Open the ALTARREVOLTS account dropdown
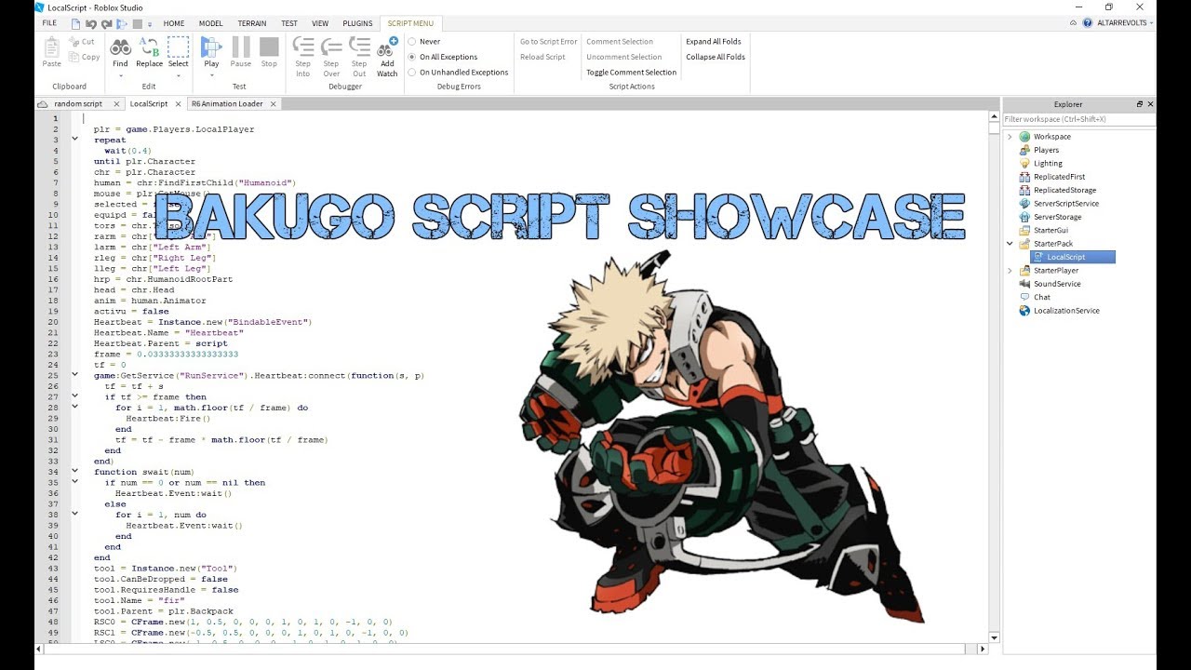This screenshot has height=670, width=1191. [x=1125, y=23]
